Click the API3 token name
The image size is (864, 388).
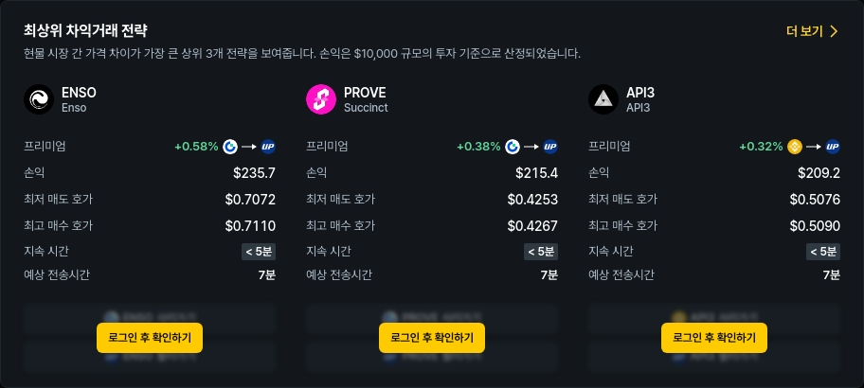641,93
